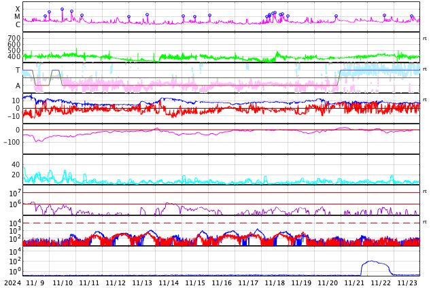Click the 20 tick on the cyan panel
Screen dimensions: 431x288
point(16,175)
